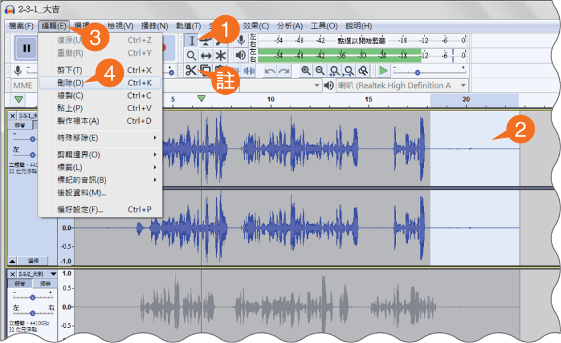Click the Cut scissors icon
The height and width of the screenshot is (343, 561).
pos(191,70)
